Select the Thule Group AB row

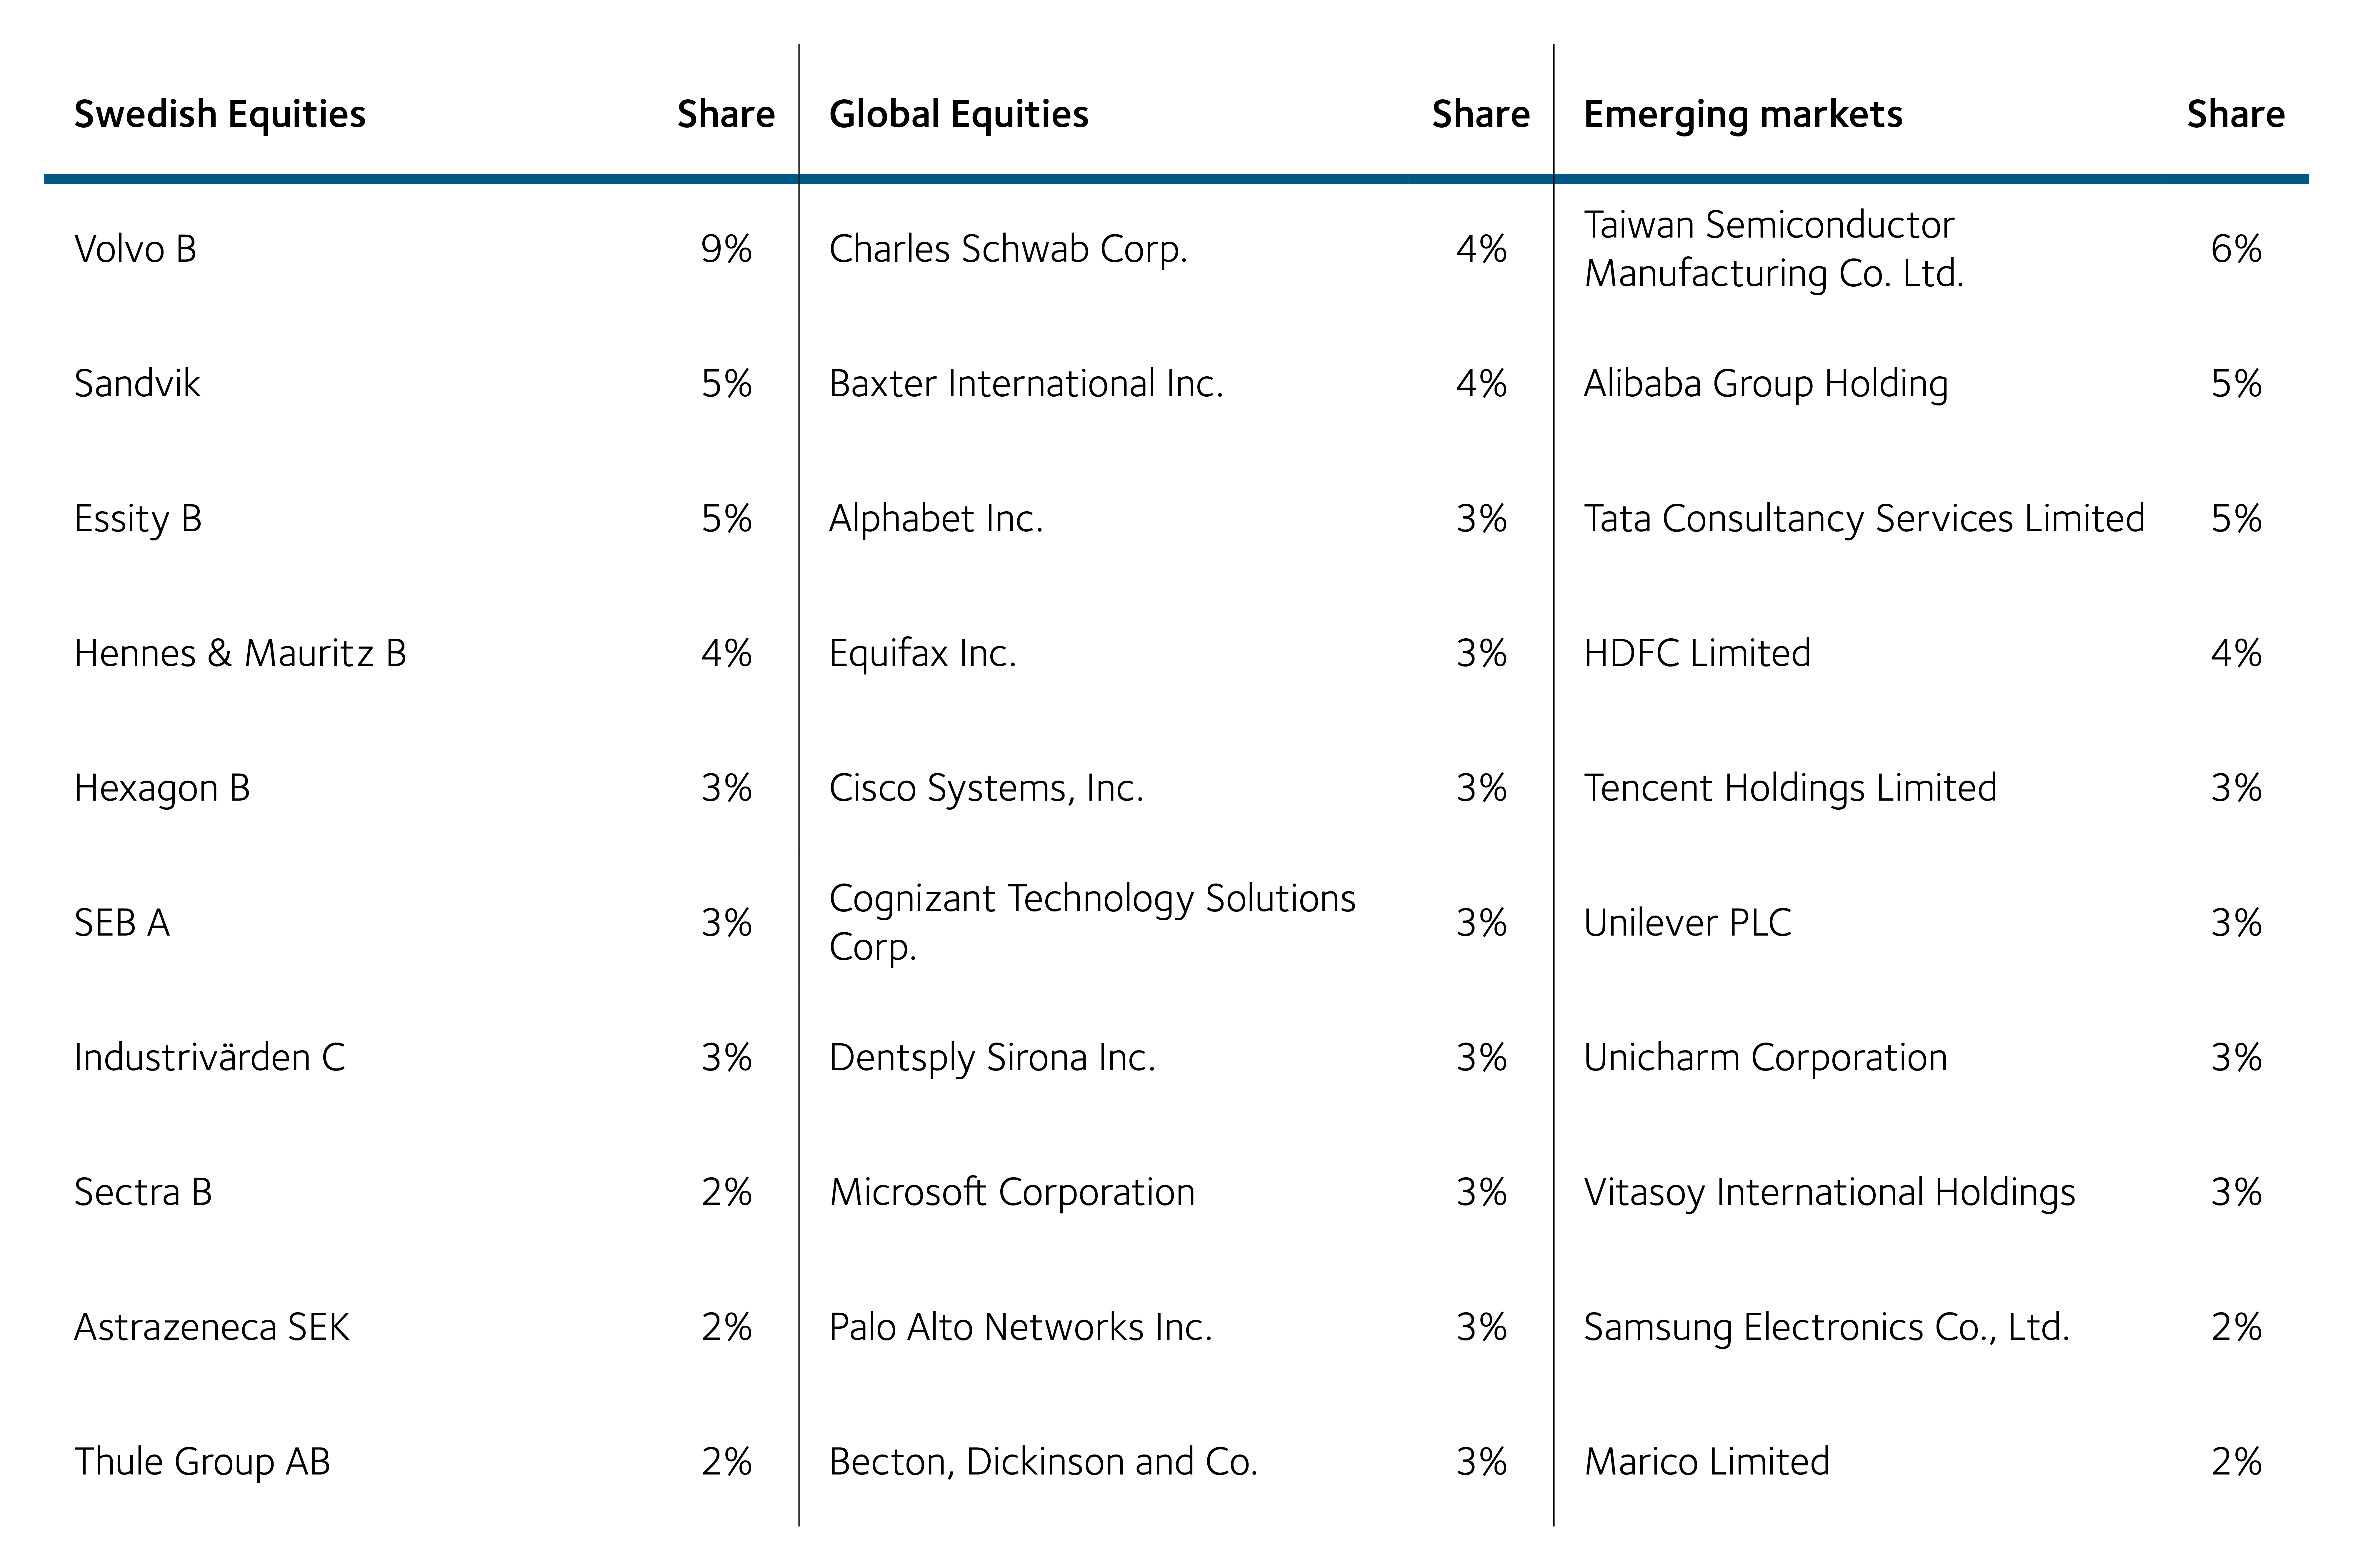pyautogui.click(x=202, y=1462)
